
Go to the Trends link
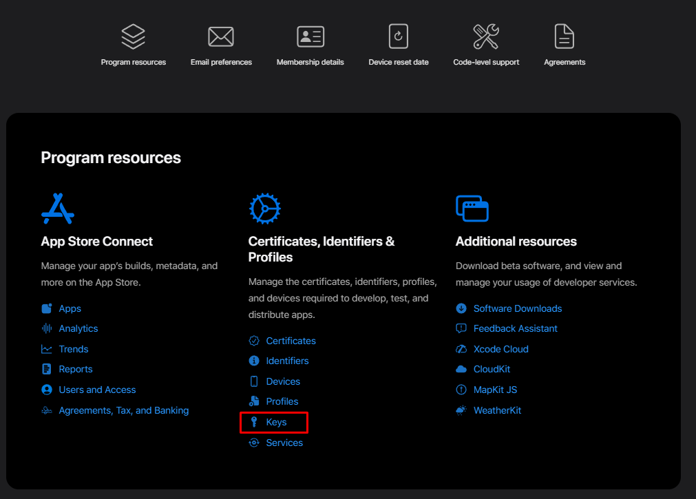[x=74, y=349]
